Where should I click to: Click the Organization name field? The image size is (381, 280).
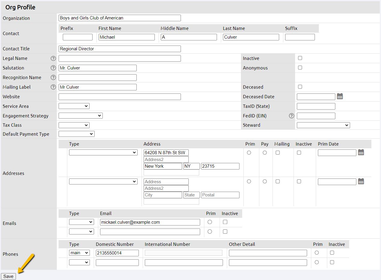pyautogui.click(x=120, y=18)
